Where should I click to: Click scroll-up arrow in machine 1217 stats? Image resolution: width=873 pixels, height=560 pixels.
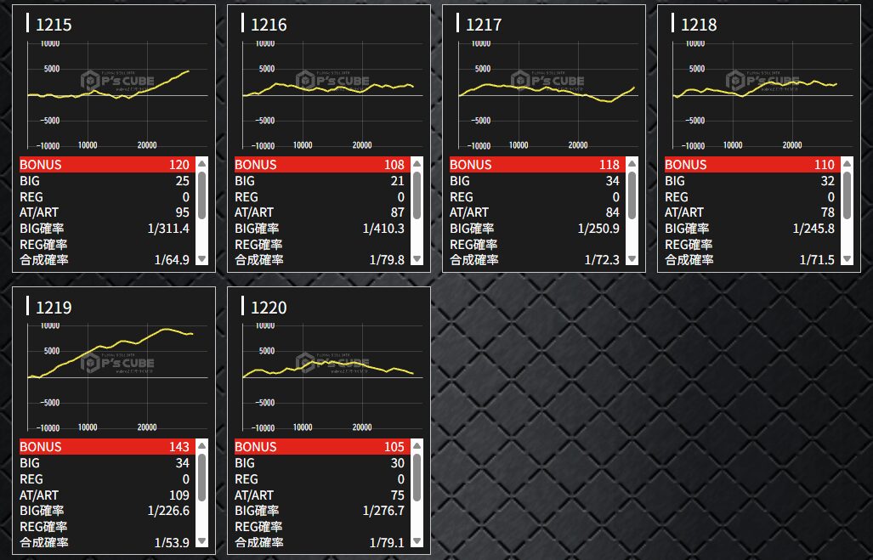632,164
